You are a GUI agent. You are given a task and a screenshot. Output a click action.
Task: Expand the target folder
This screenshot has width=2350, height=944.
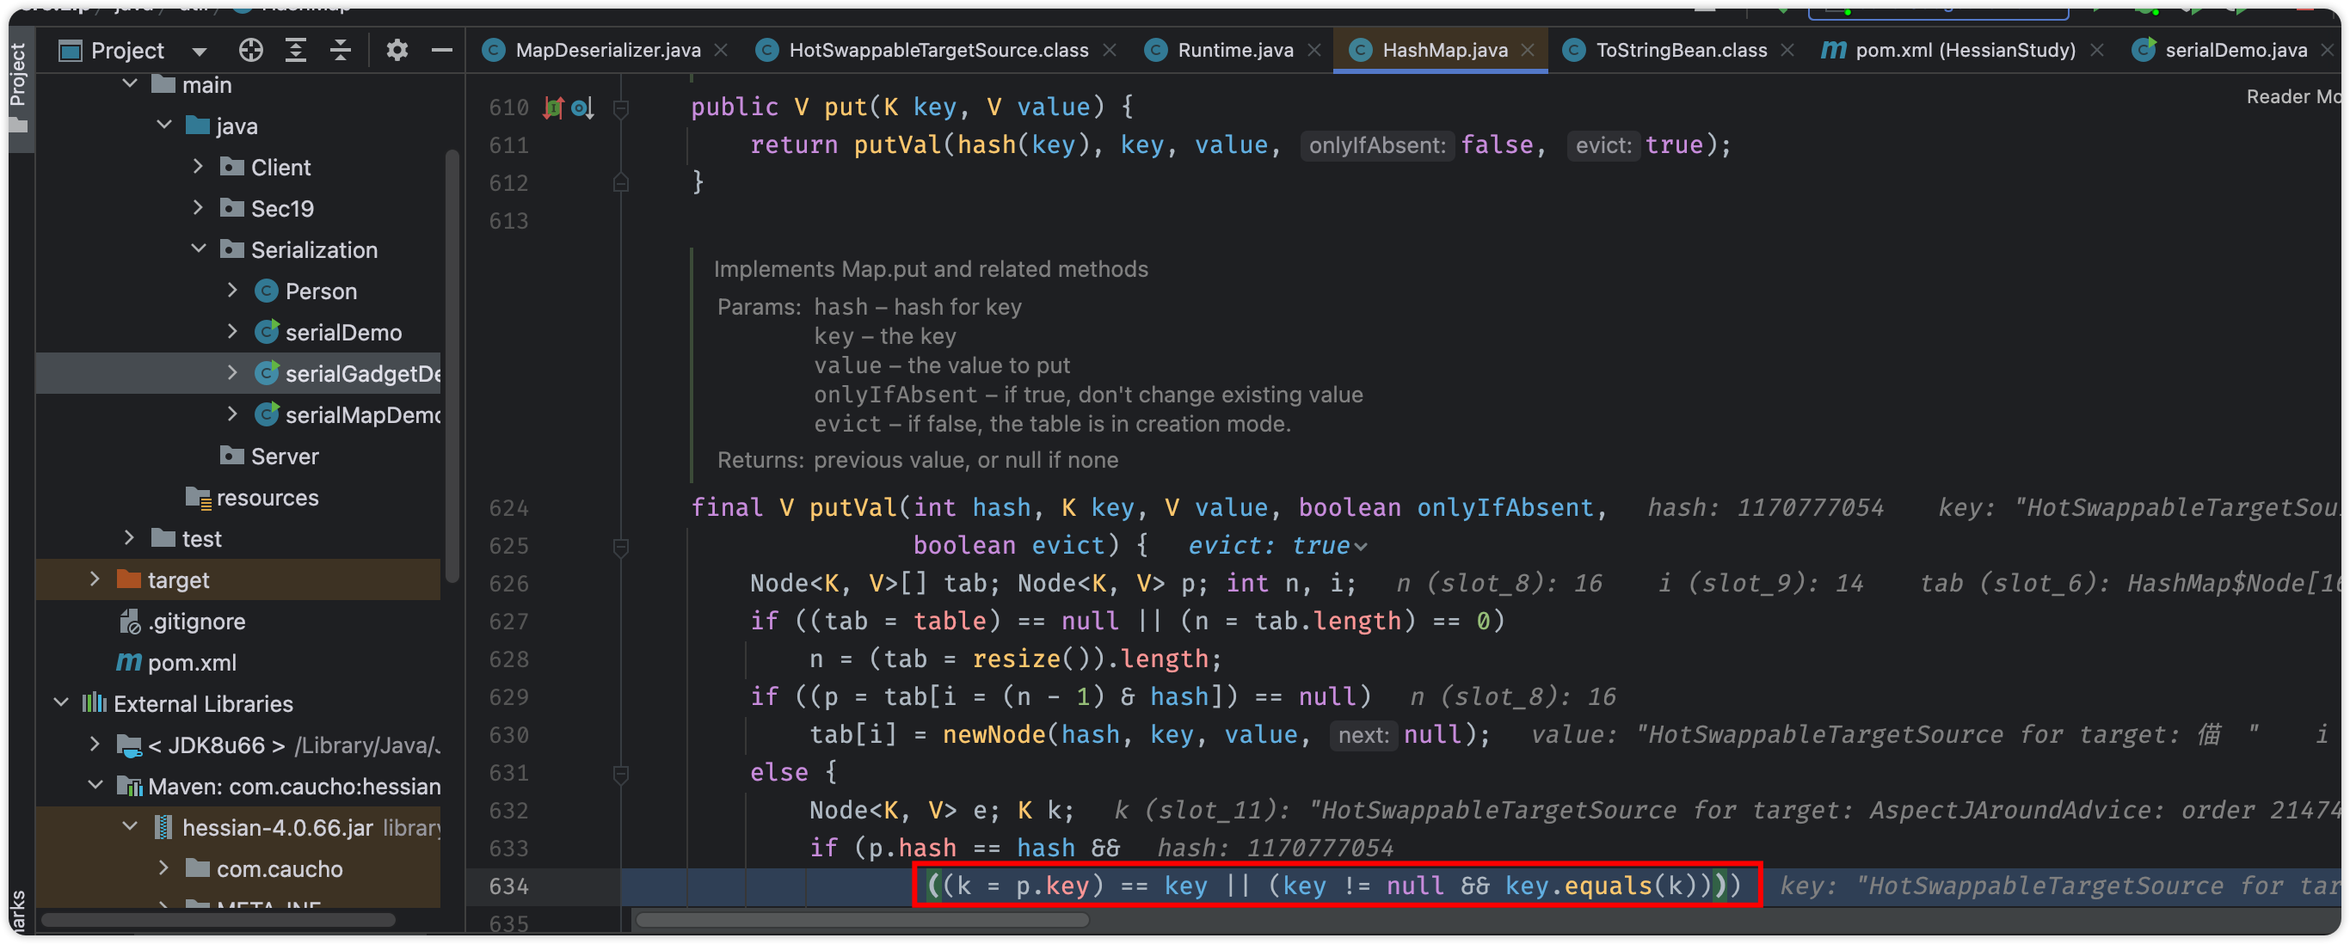click(95, 579)
